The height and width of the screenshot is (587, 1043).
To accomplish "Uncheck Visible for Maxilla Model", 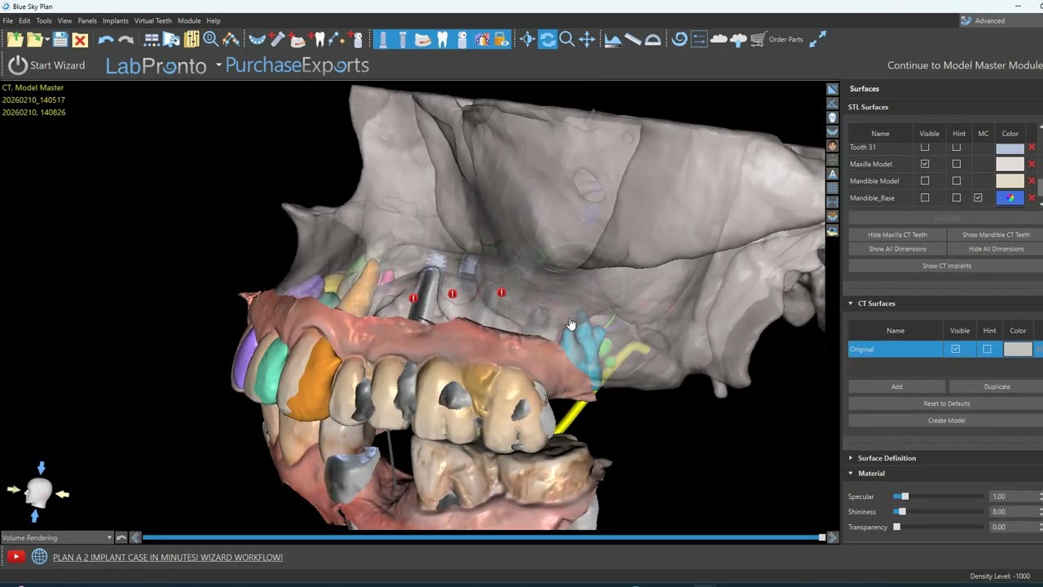I will click(x=924, y=164).
